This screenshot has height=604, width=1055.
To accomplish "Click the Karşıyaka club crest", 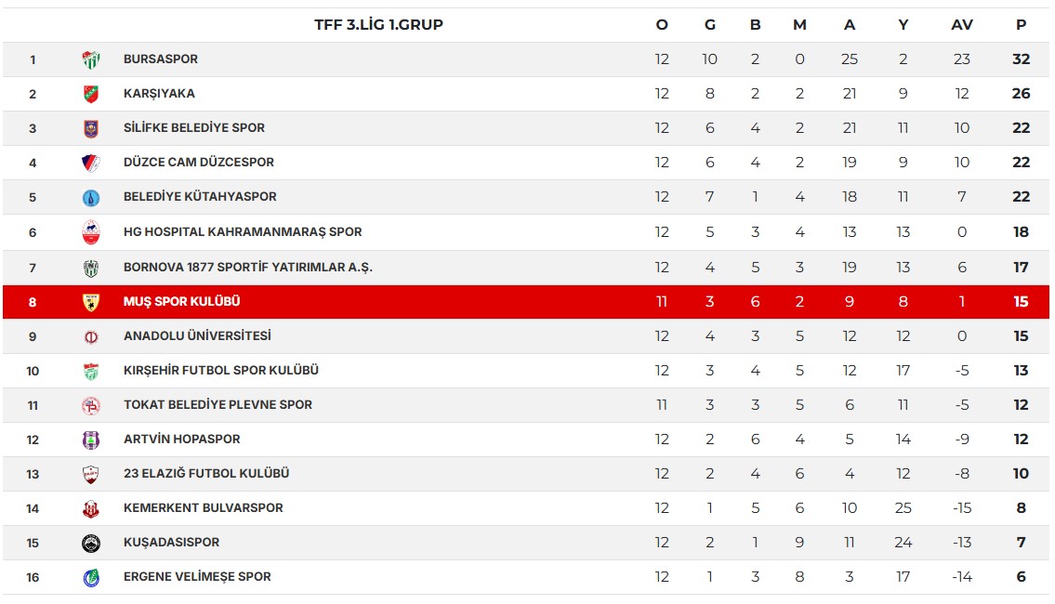I will [x=91, y=94].
